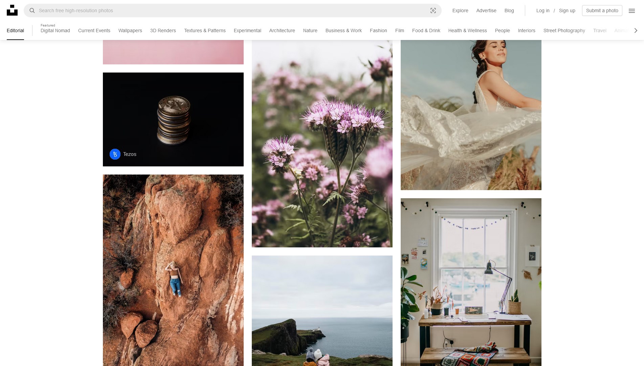
Task: Open Travel topic
Action: (600, 30)
